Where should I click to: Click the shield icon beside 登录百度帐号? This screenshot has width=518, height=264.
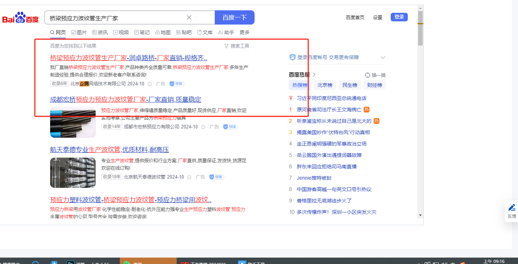293,57
